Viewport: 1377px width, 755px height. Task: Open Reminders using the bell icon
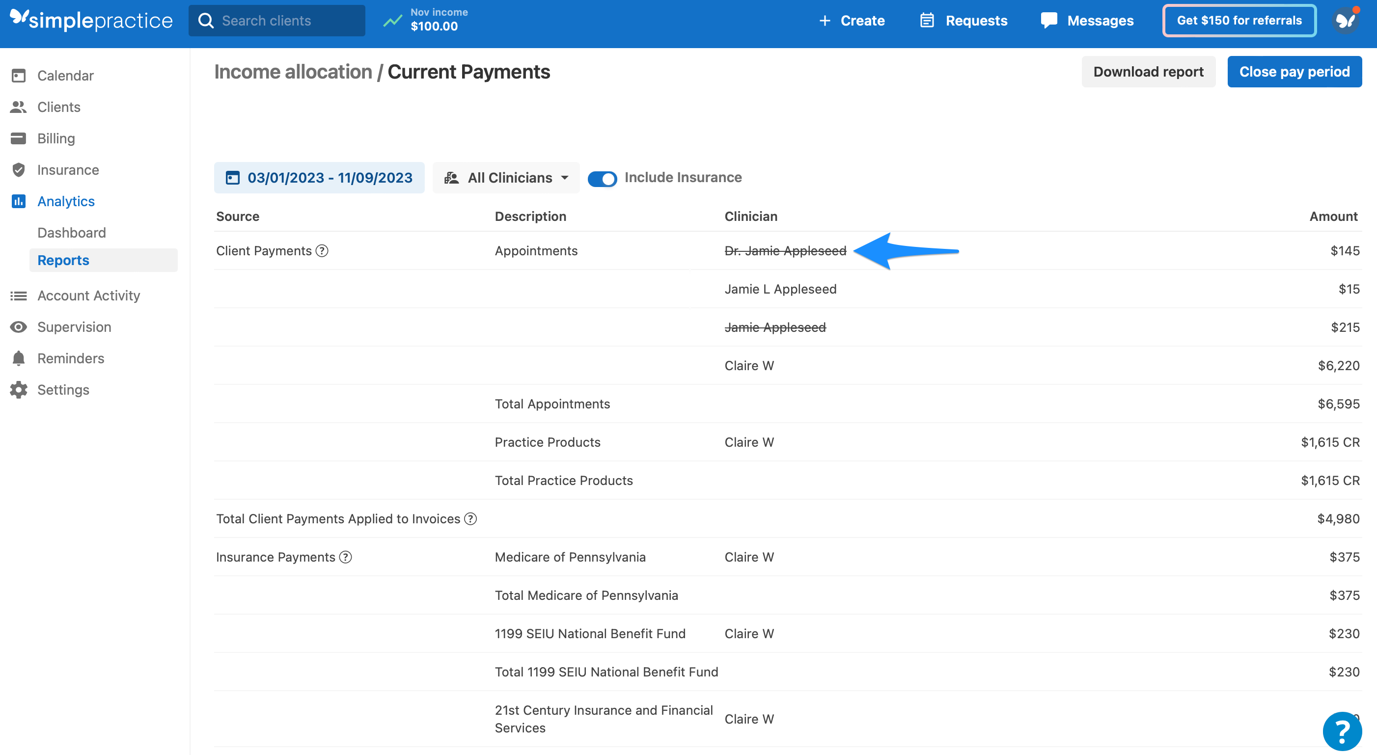click(x=71, y=358)
